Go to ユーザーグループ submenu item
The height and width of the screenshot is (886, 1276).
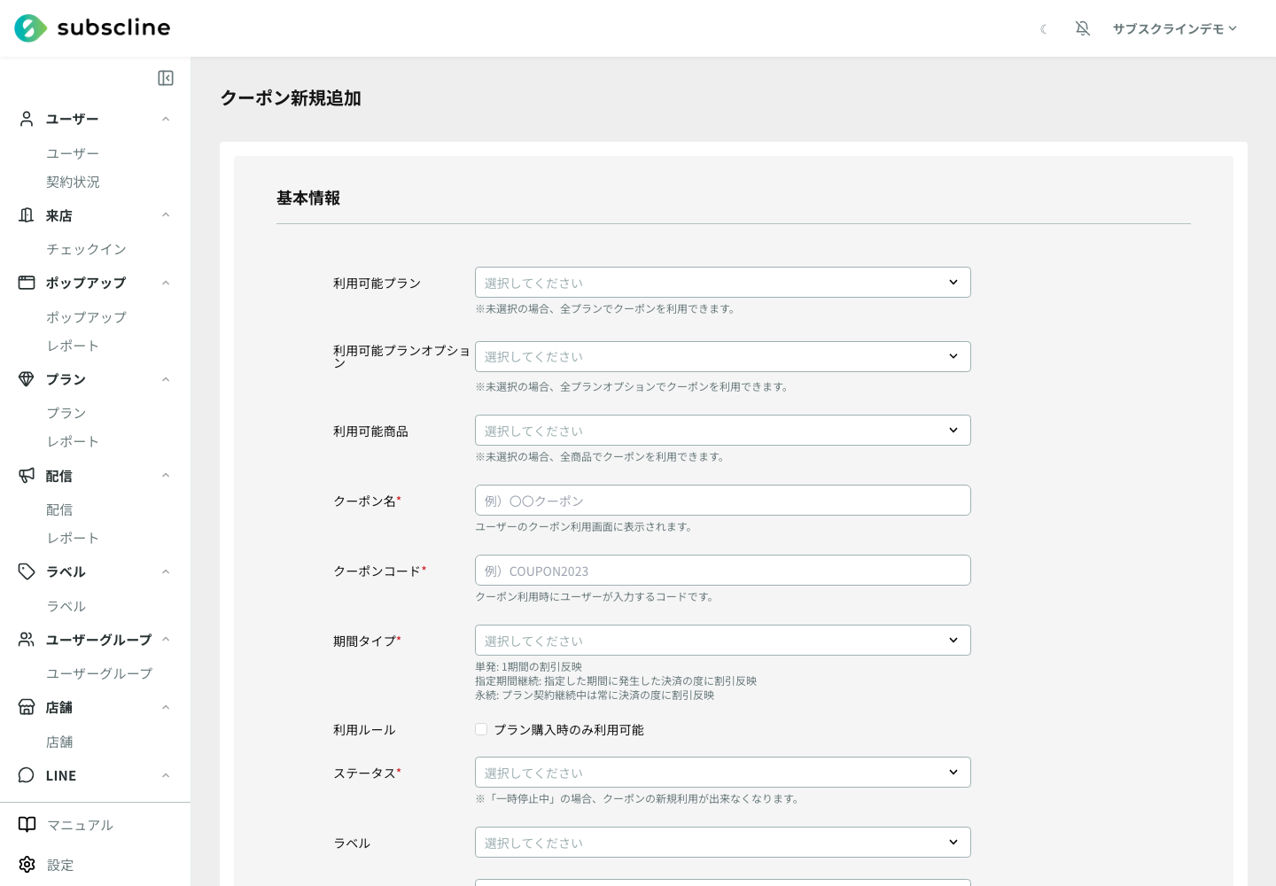(x=99, y=673)
